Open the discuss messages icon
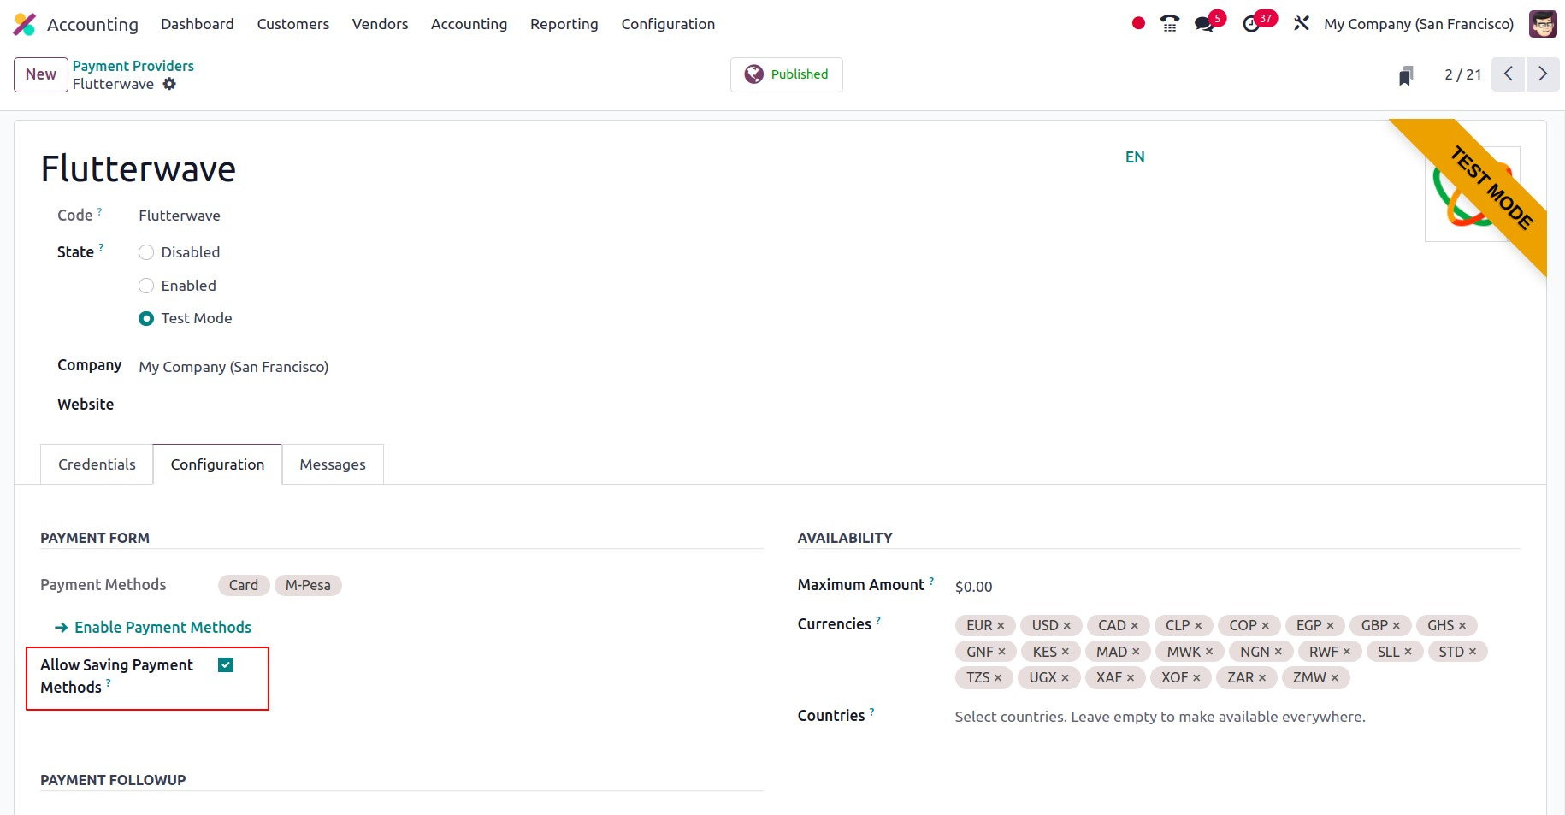 (1205, 24)
